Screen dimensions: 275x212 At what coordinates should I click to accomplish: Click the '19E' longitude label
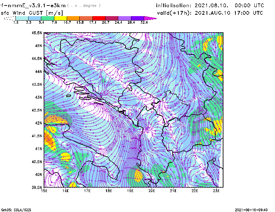pyautogui.click(x=130, y=191)
